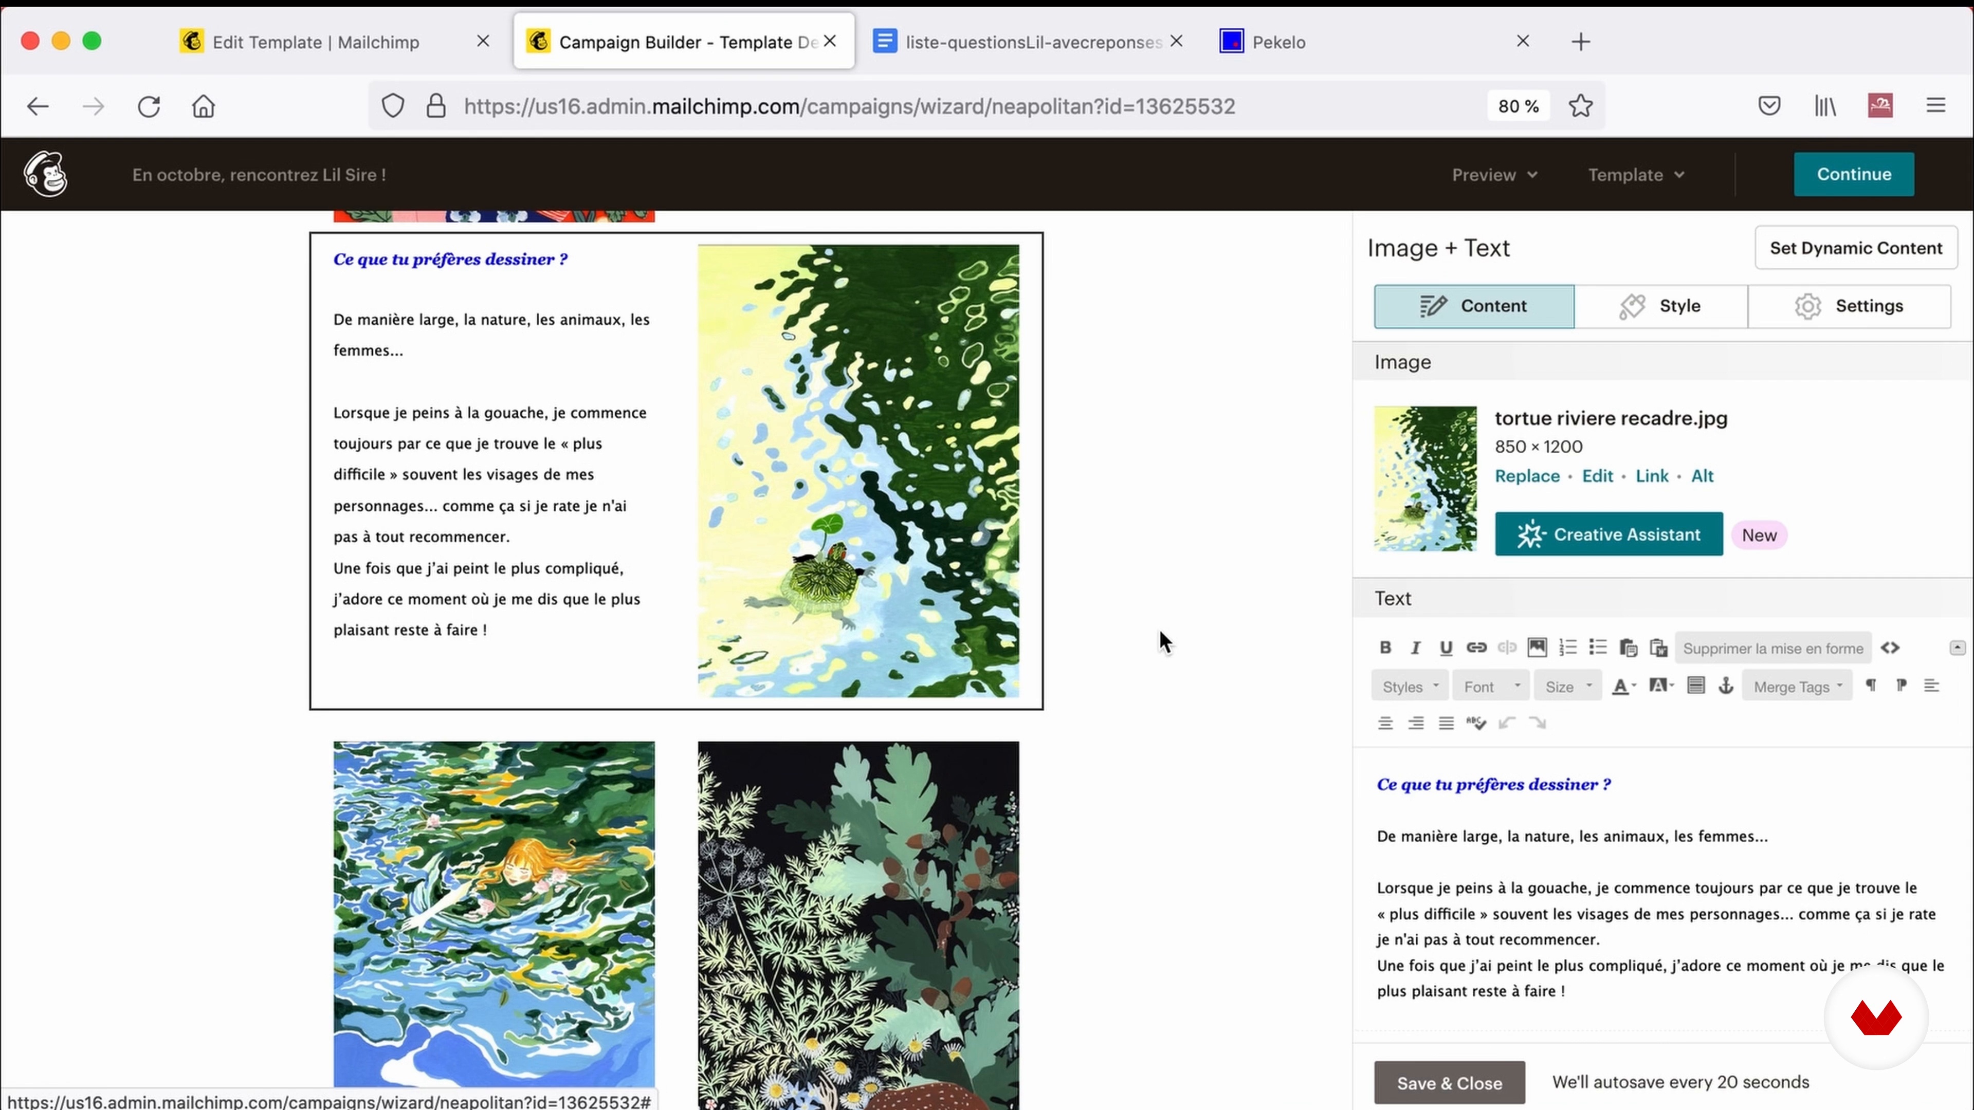Image resolution: width=1974 pixels, height=1110 pixels.
Task: Open a new browser tab
Action: point(1580,41)
